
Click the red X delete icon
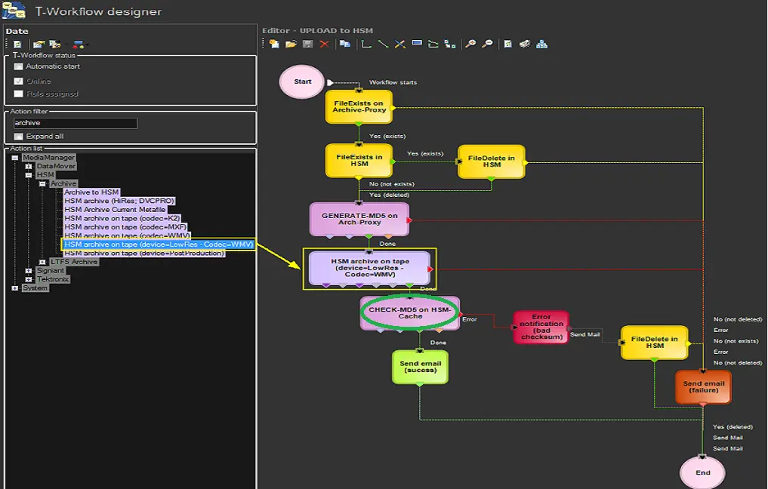[324, 44]
